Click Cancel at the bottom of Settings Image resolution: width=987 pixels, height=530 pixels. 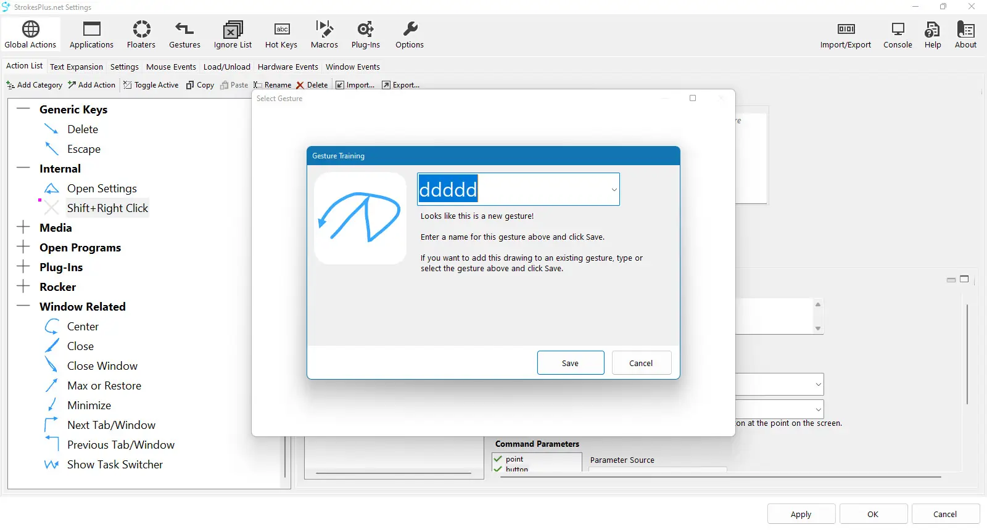tap(945, 514)
